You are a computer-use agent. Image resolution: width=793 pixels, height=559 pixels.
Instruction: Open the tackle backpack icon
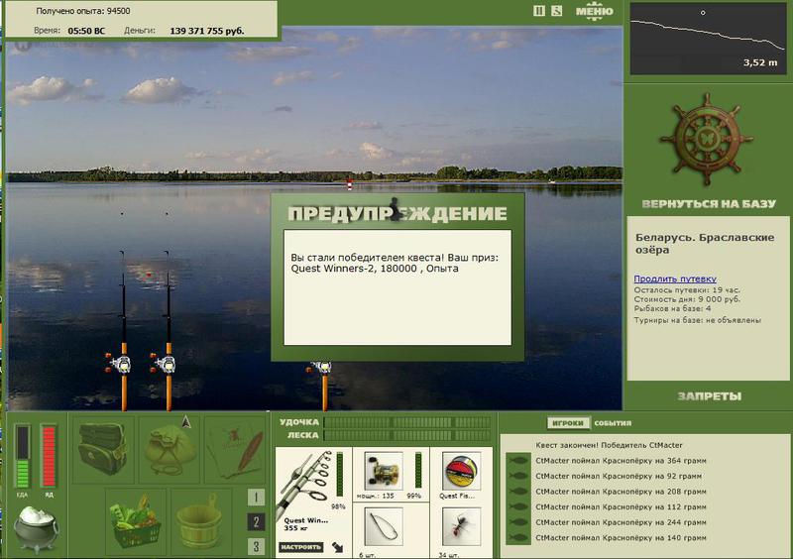click(103, 448)
